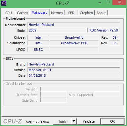
Task: Minimize the CPU-Z window
Action: tap(100, 3)
